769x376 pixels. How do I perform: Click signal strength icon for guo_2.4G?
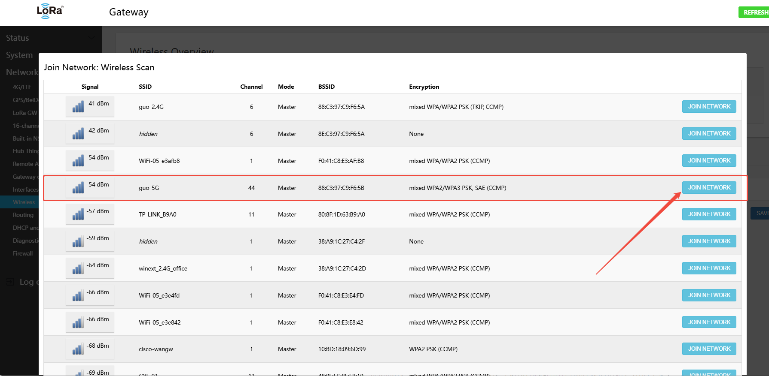tap(78, 107)
